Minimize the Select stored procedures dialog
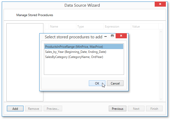This screenshot has width=171, height=120. click(105, 37)
